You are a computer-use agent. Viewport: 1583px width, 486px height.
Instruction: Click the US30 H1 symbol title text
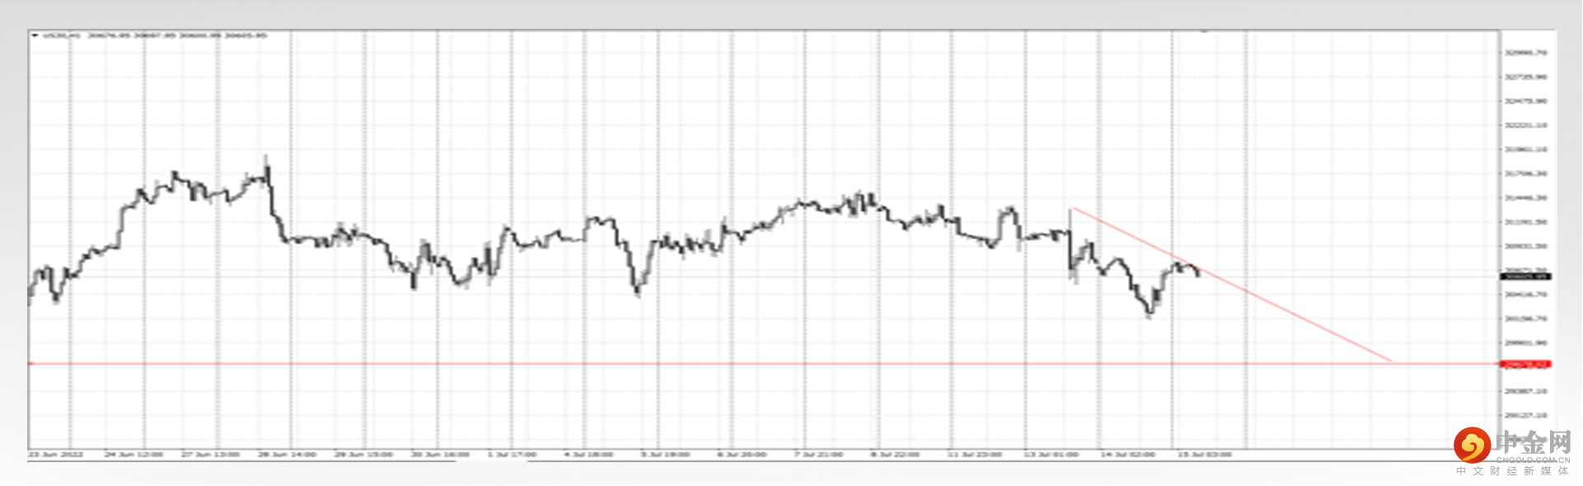(62, 35)
